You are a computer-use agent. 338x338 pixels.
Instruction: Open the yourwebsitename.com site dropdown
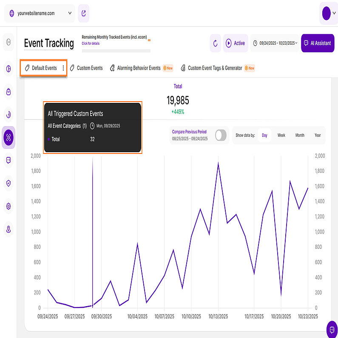(x=40, y=13)
